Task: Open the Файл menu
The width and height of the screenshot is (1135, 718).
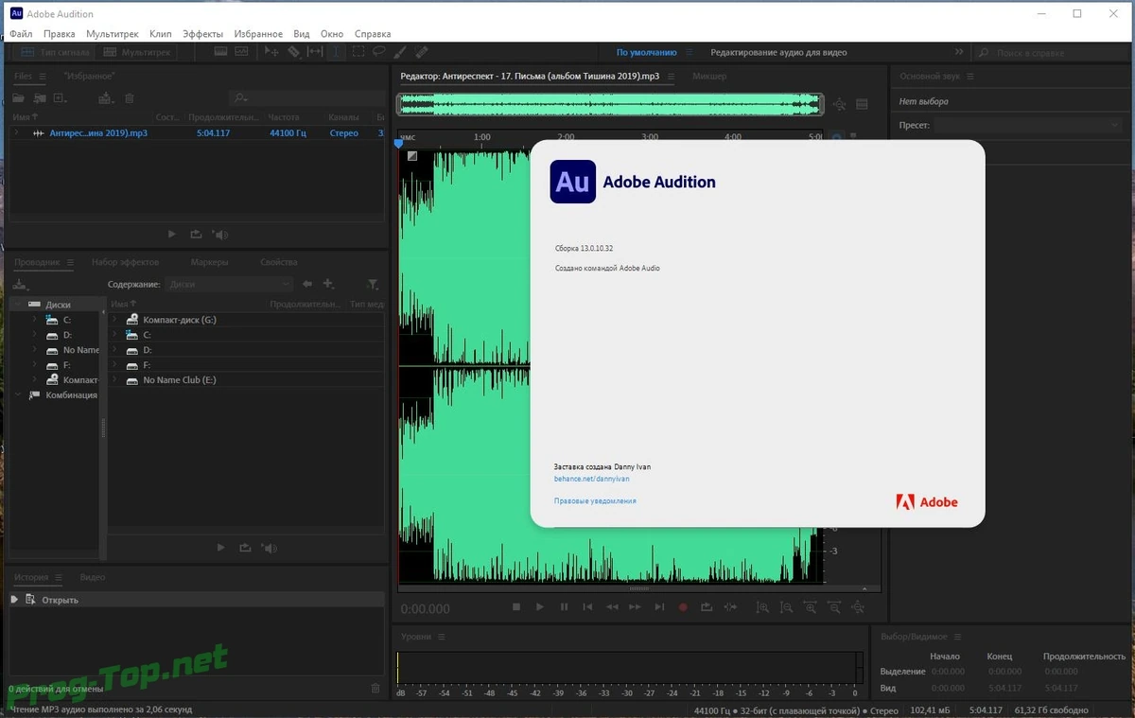Action: pyautogui.click(x=21, y=34)
